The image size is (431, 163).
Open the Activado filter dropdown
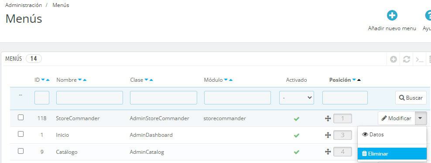point(297,98)
